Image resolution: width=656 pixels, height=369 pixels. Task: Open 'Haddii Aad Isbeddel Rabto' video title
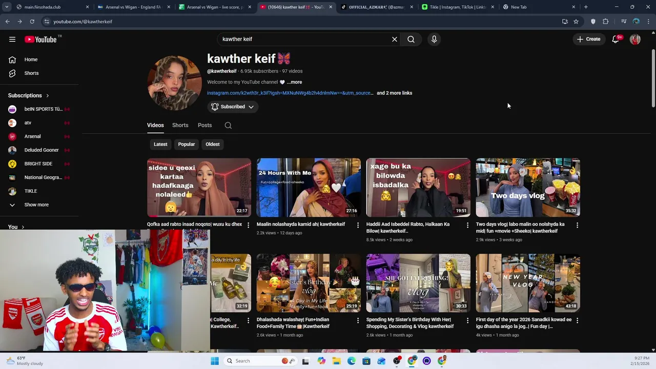coord(408,228)
